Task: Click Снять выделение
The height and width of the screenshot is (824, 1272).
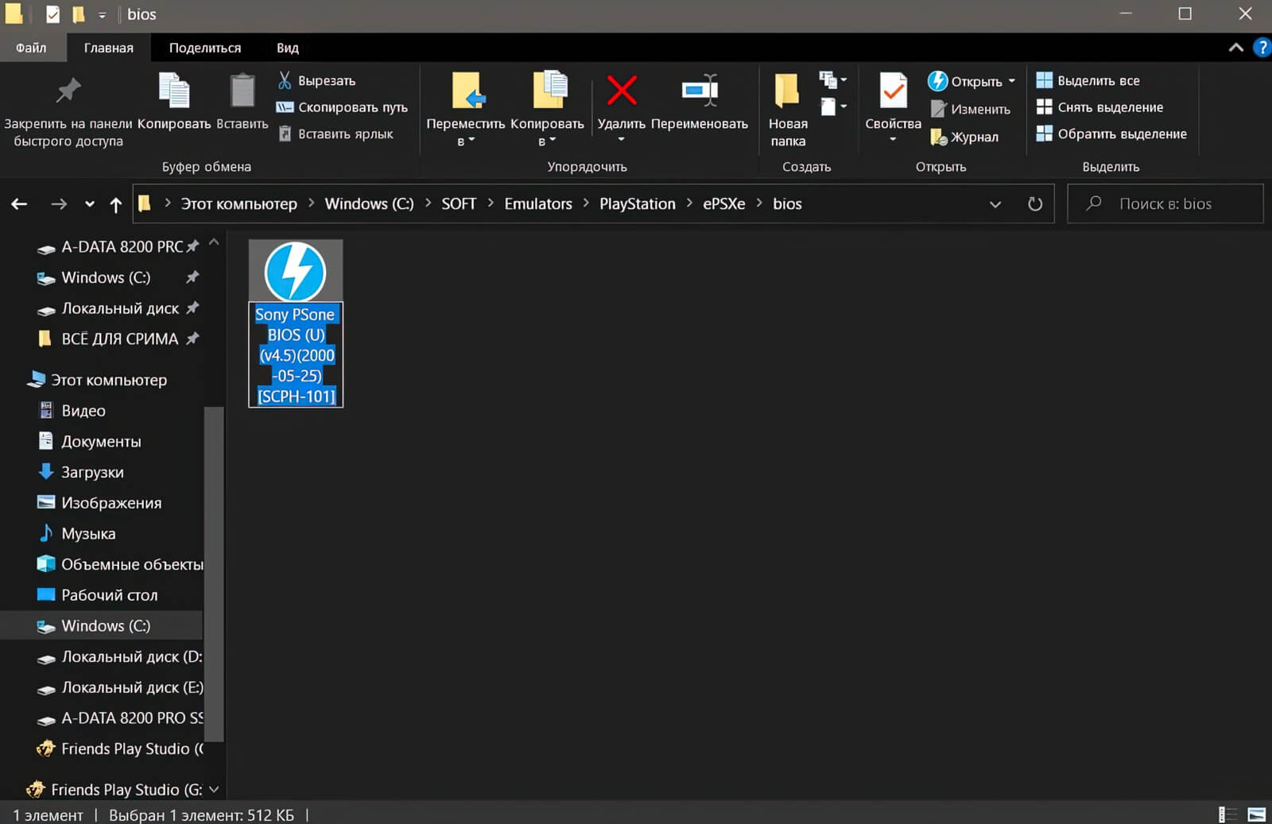Action: (1099, 107)
